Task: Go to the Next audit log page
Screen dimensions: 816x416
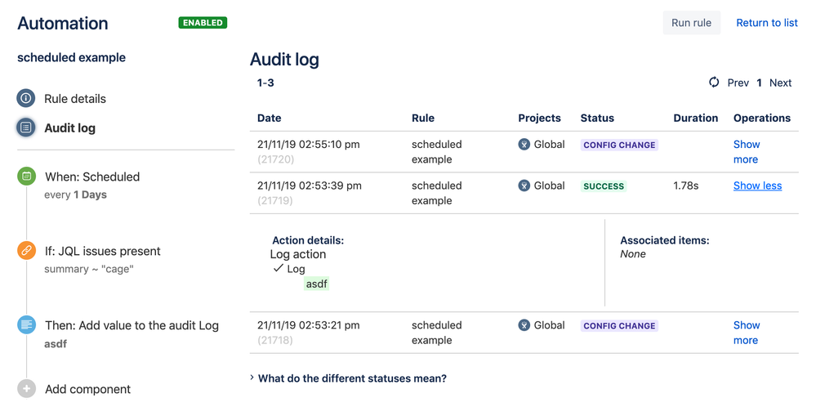Action: point(780,83)
